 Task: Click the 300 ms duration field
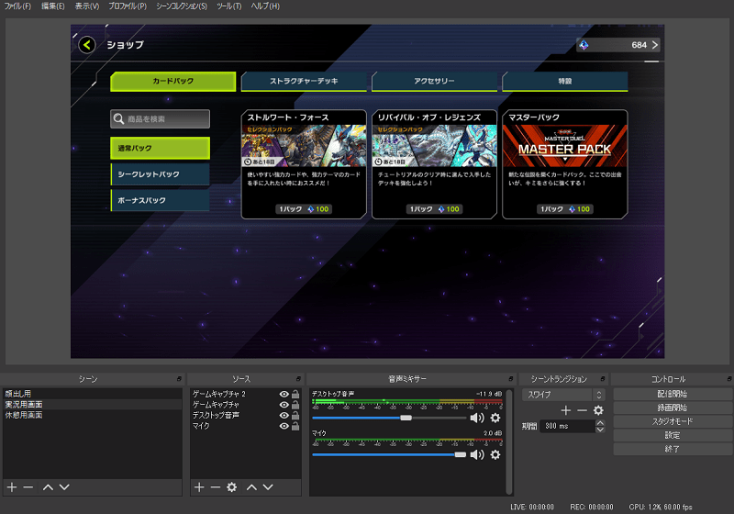[567, 426]
